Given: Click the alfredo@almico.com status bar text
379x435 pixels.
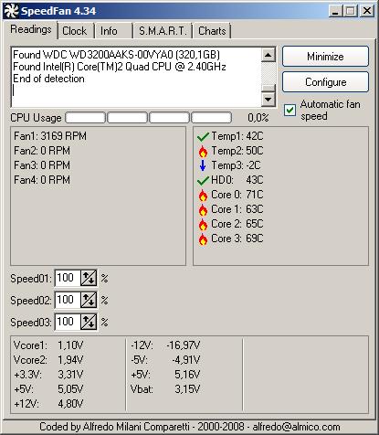Looking at the screenshot, I should [x=296, y=427].
